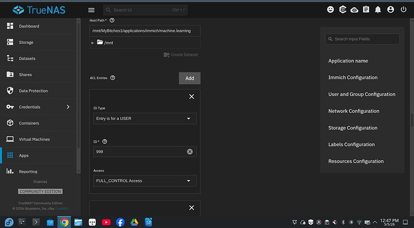Image resolution: width=414 pixels, height=228 pixels.
Task: Clear the ID field value
Action: pyautogui.click(x=190, y=152)
